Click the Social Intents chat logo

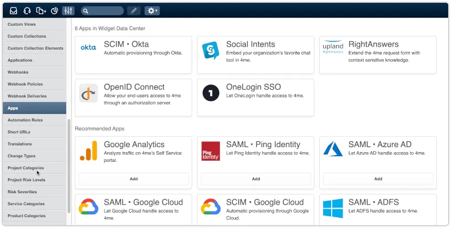click(x=211, y=50)
